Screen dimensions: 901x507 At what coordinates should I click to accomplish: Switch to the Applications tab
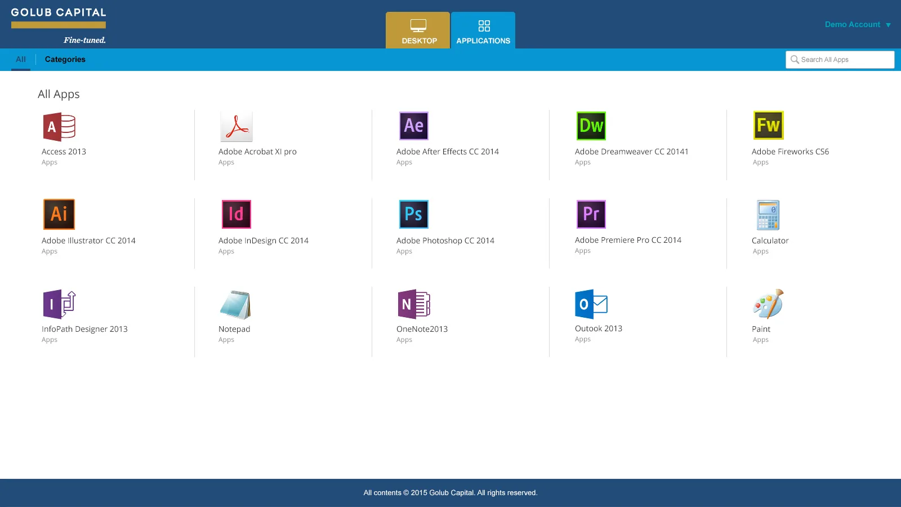[x=483, y=30]
